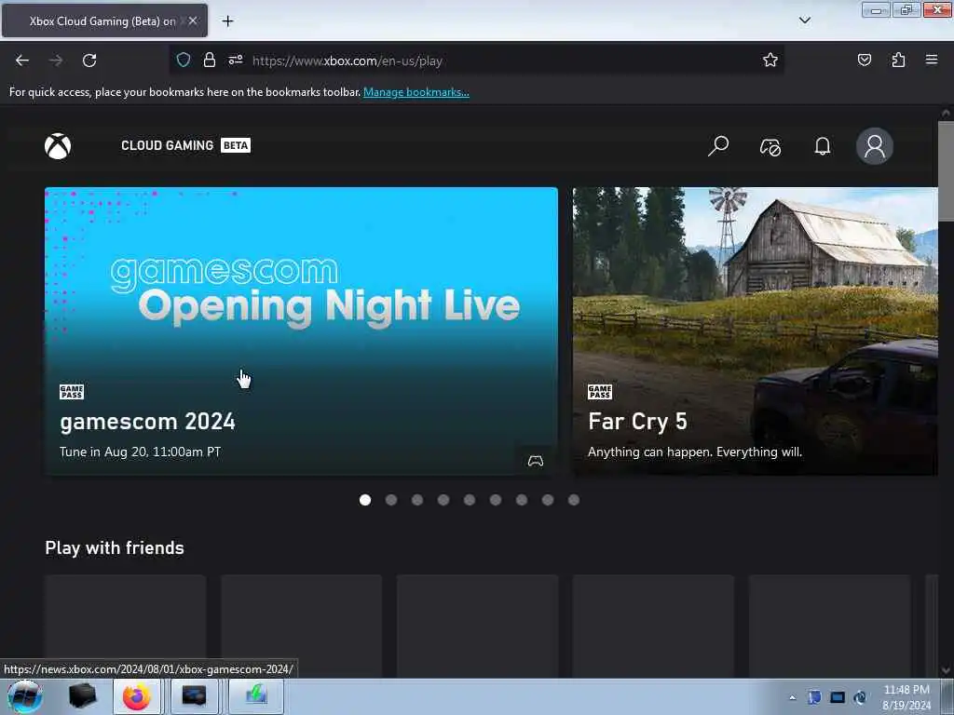Image resolution: width=954 pixels, height=715 pixels.
Task: Click the Xbox logo icon
Action: point(58,146)
